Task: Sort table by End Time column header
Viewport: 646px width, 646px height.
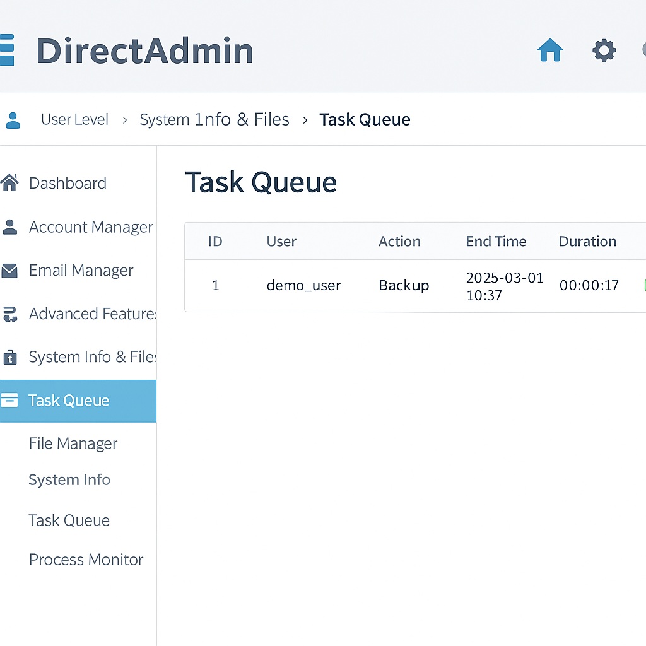Action: [496, 242]
